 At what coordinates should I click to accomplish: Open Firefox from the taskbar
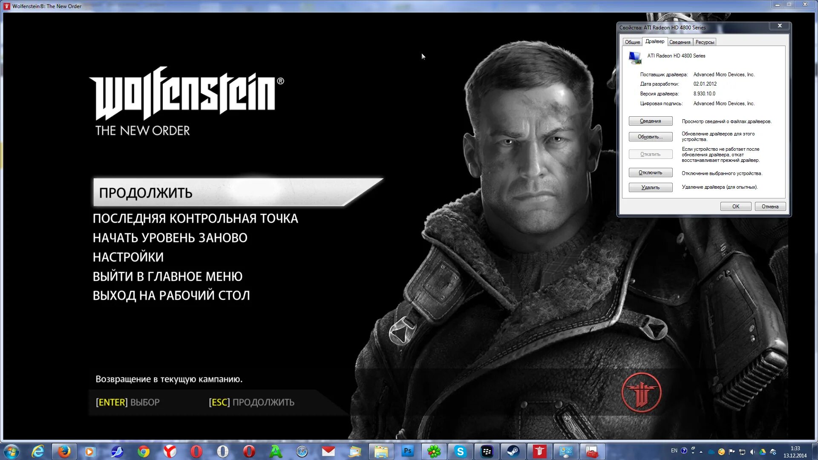point(64,451)
